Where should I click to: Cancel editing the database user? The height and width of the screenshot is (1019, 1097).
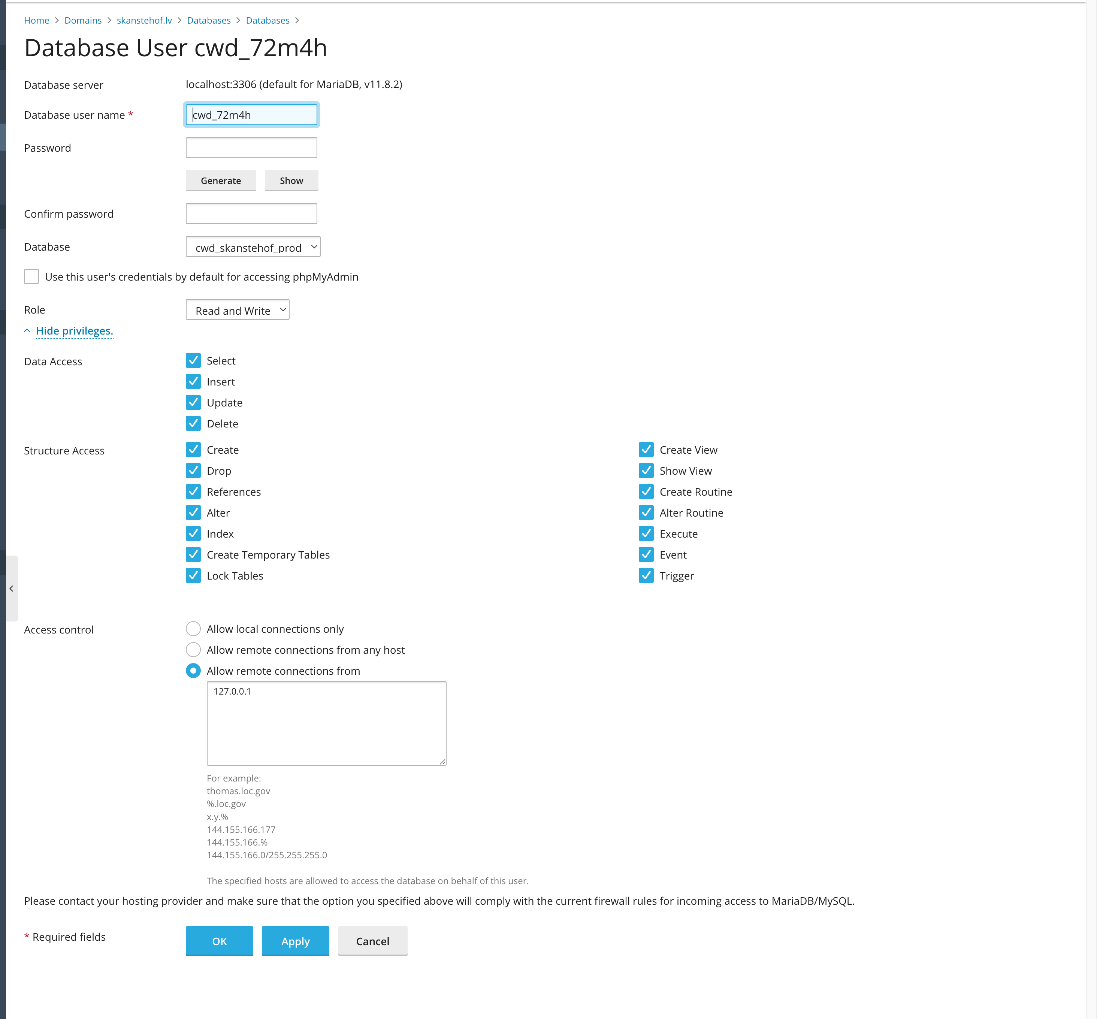(373, 941)
